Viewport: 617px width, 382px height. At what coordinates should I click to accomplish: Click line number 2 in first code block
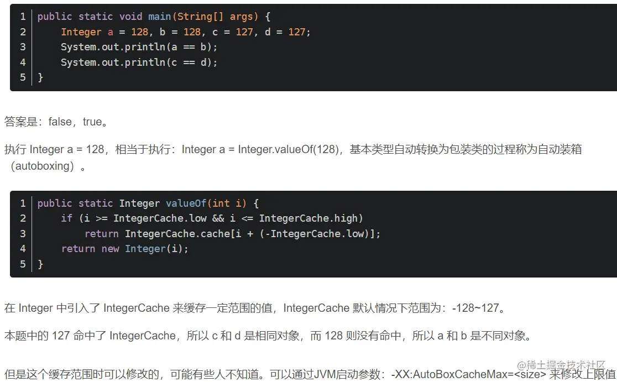(x=23, y=32)
